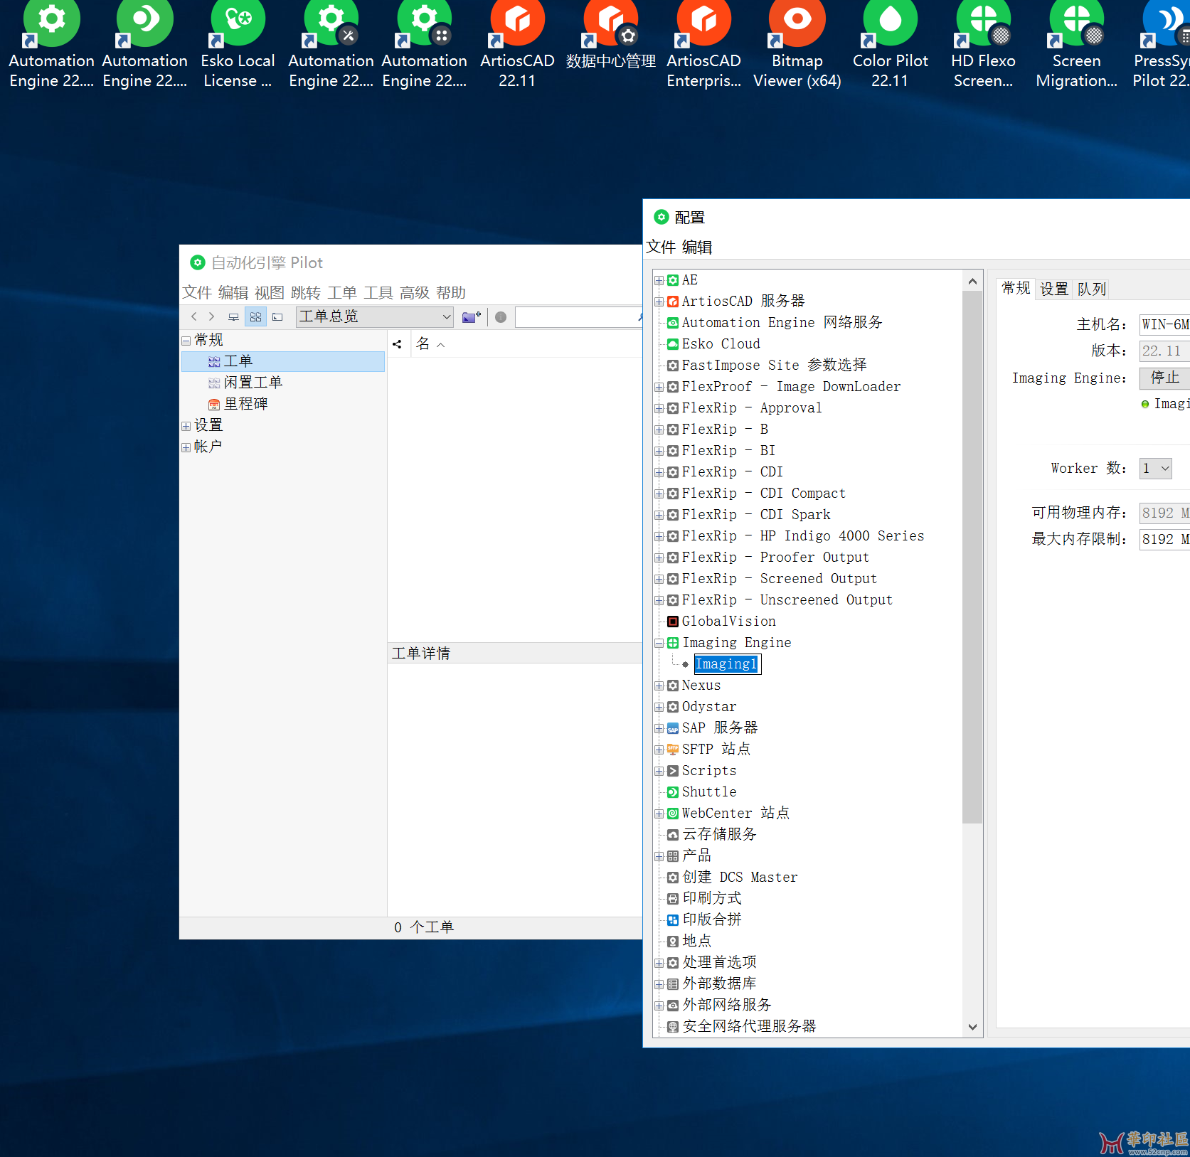
Task: Open the 帮助 menu in the Pilot window
Action: (451, 293)
